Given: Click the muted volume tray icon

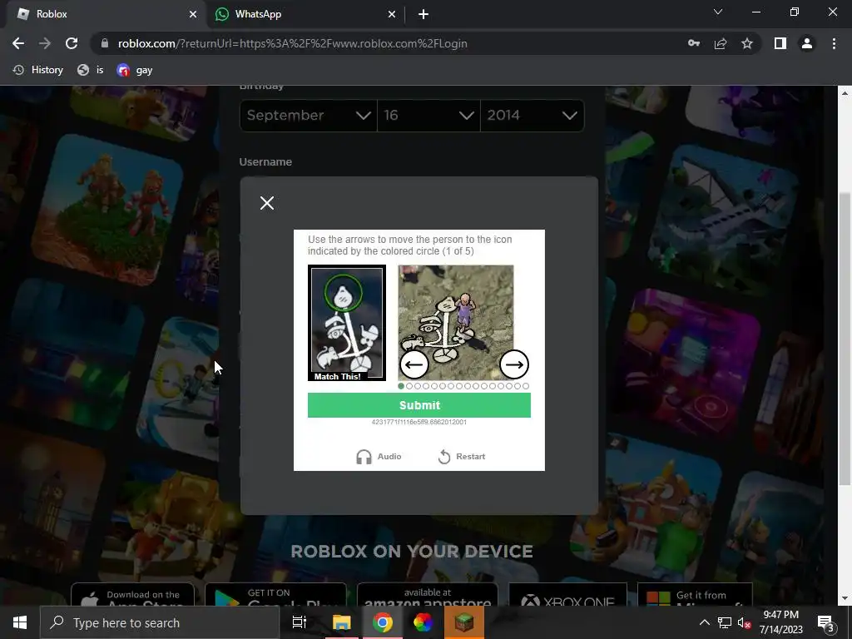Looking at the screenshot, I should pos(744,622).
